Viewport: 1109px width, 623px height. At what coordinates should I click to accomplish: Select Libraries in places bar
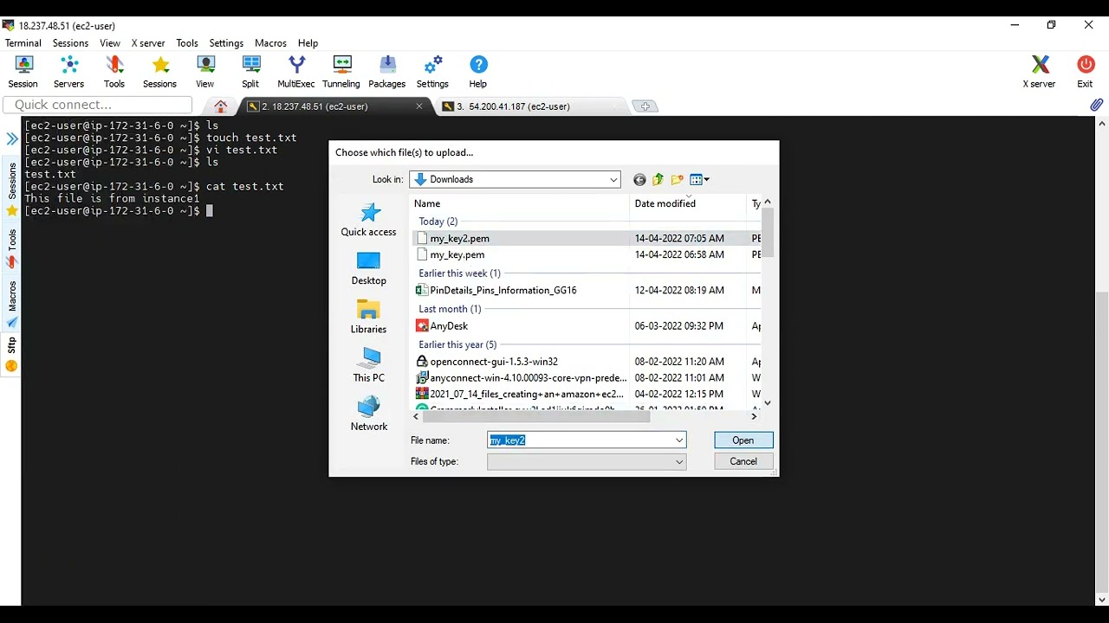pos(368,318)
